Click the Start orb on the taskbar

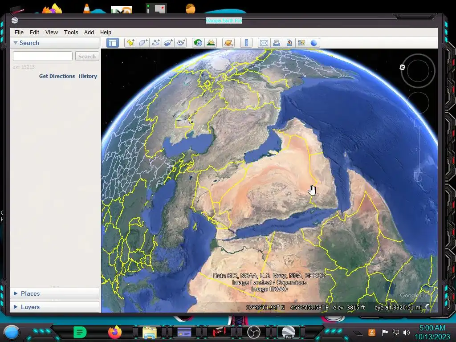[x=12, y=332]
